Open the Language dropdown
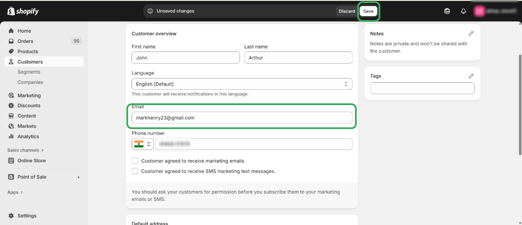Image resolution: width=522 pixels, height=225 pixels. [x=242, y=84]
